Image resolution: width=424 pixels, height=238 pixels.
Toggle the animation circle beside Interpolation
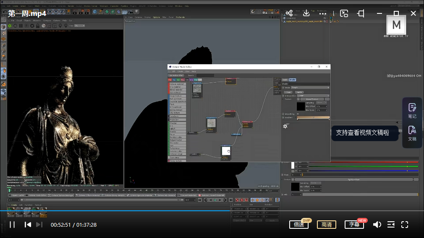point(283,96)
